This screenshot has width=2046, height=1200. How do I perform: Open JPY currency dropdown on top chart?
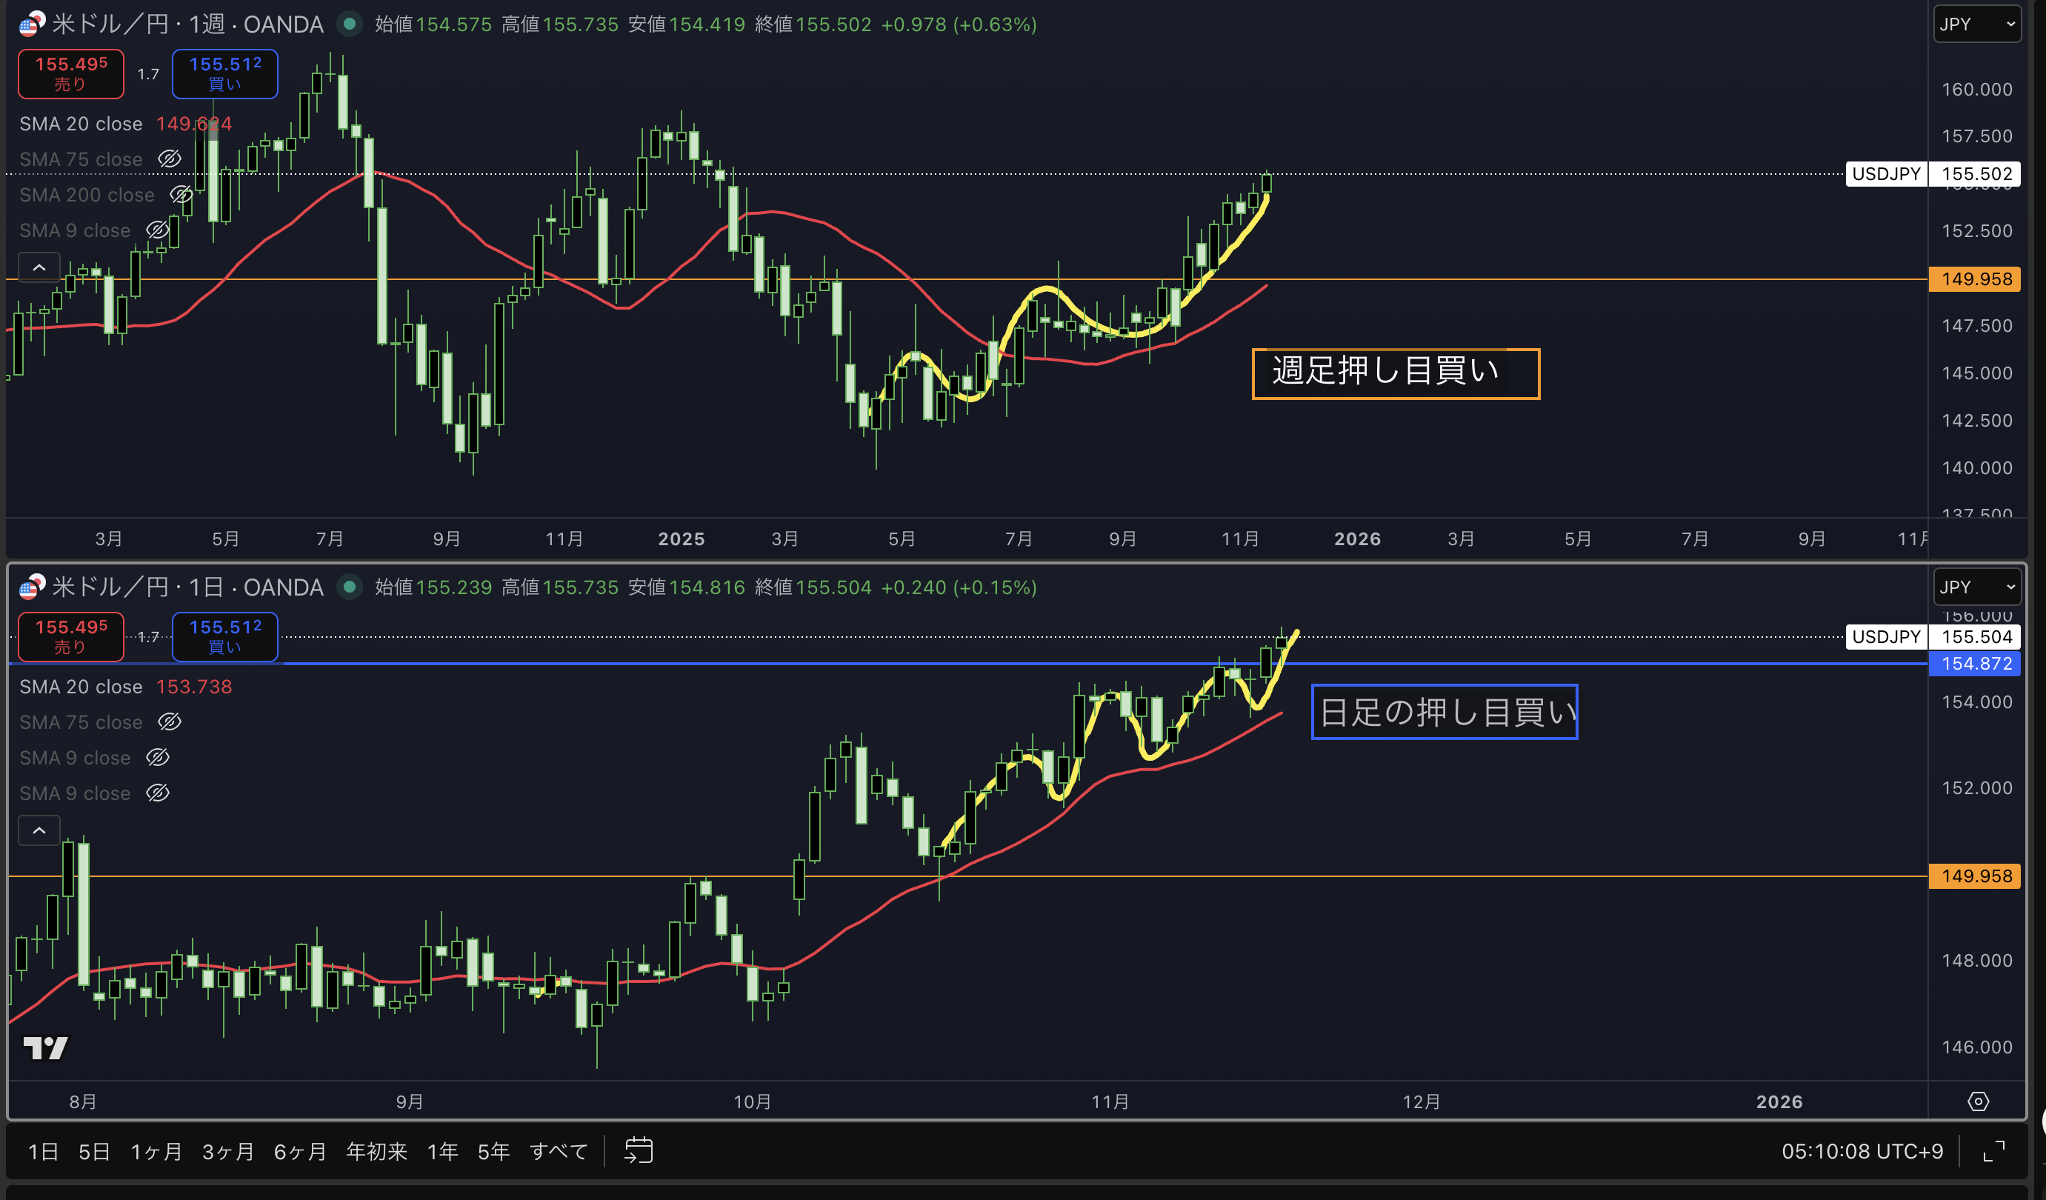click(x=1976, y=24)
